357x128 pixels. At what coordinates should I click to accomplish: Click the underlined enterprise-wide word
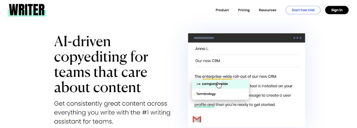217,76
